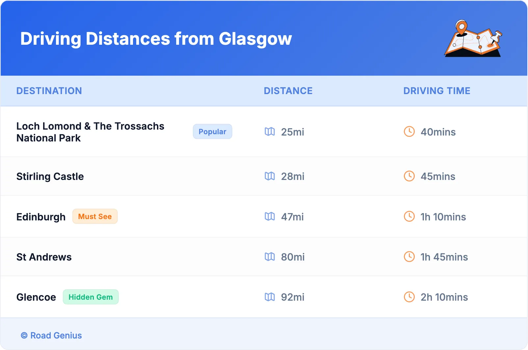
Task: Click the DISTANCE column header
Action: (288, 91)
